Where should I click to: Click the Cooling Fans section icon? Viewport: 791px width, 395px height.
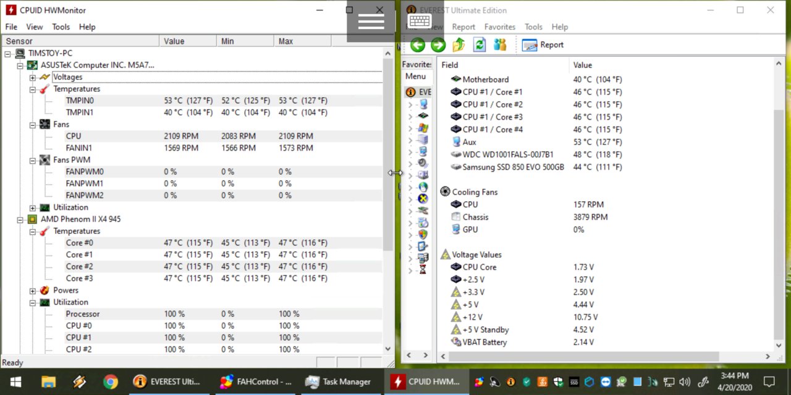(445, 192)
